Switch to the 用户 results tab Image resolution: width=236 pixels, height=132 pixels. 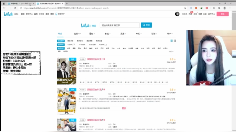(x=170, y=34)
